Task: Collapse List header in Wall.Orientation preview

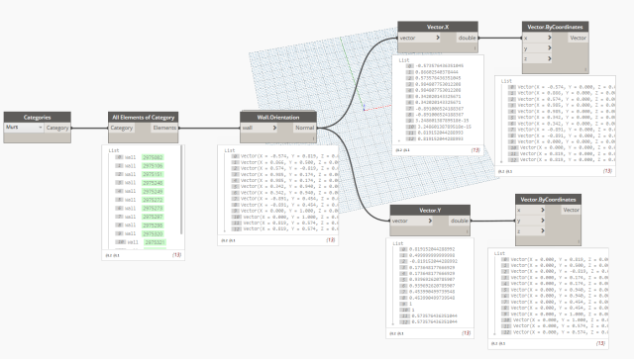Action: coord(230,150)
